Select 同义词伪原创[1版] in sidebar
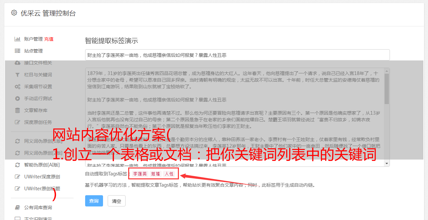428x220 pixels. (43, 141)
